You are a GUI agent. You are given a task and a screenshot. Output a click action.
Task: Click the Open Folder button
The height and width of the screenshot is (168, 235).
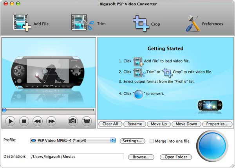point(176,157)
